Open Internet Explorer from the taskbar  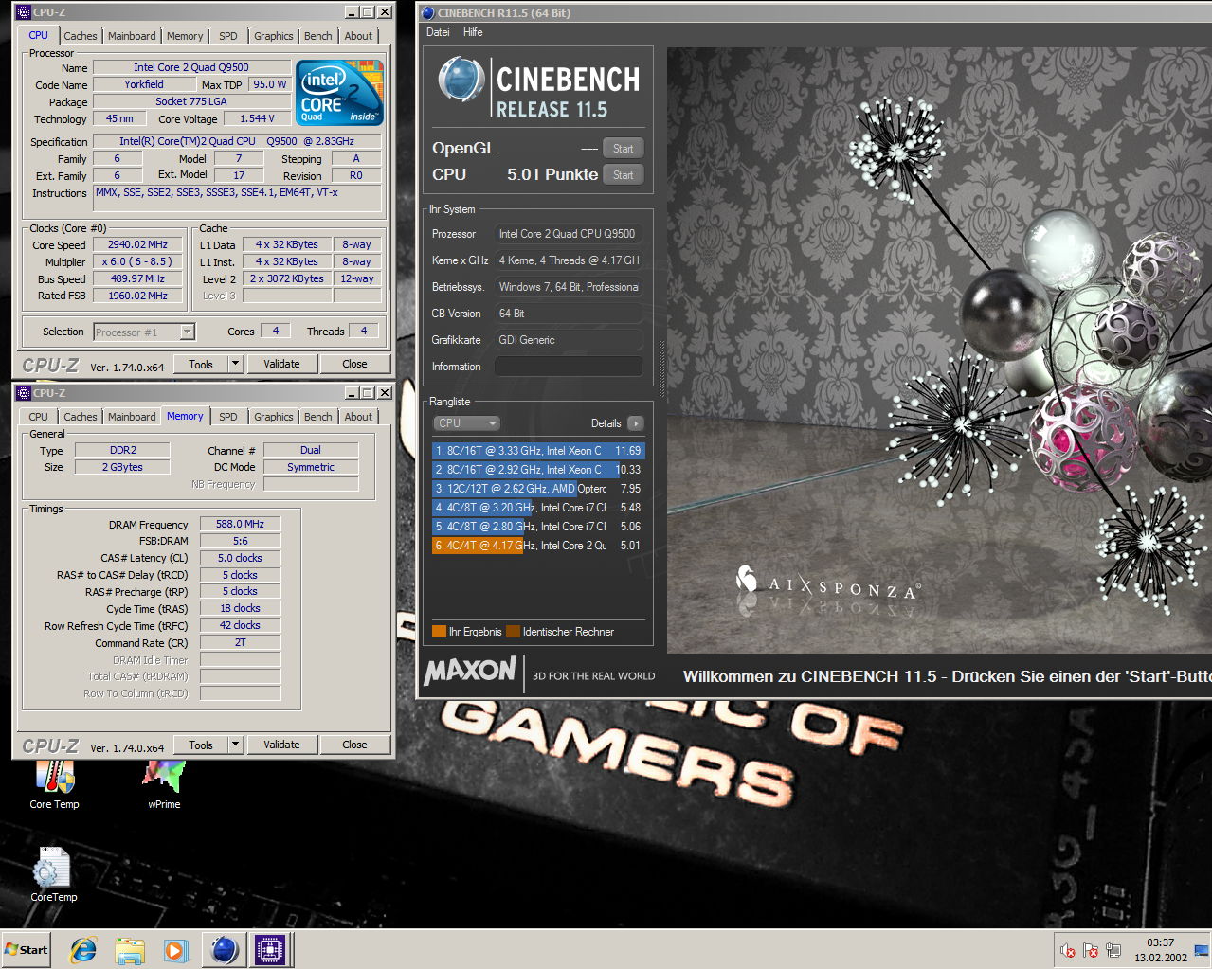(83, 950)
